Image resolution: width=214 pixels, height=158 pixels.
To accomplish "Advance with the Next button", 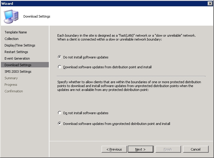I will click(x=141, y=149).
